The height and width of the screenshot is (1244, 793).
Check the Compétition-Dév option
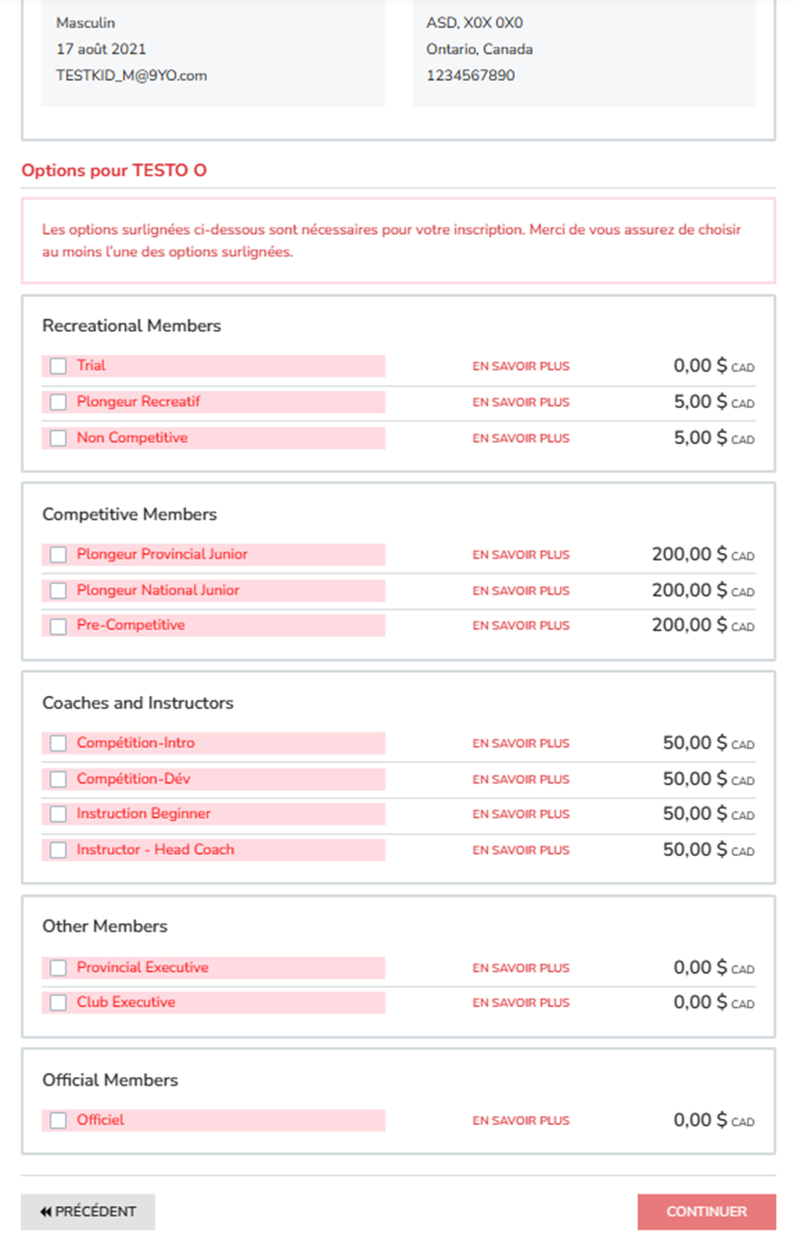(x=58, y=780)
